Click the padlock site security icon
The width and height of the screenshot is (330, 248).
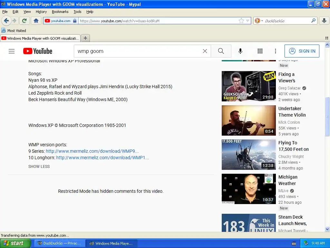point(75,21)
